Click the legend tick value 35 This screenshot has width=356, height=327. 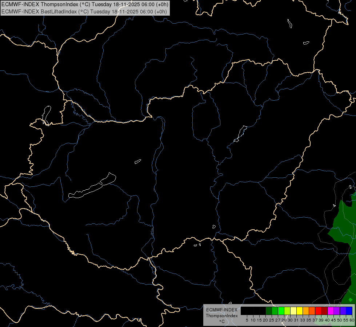pyautogui.click(x=309, y=320)
